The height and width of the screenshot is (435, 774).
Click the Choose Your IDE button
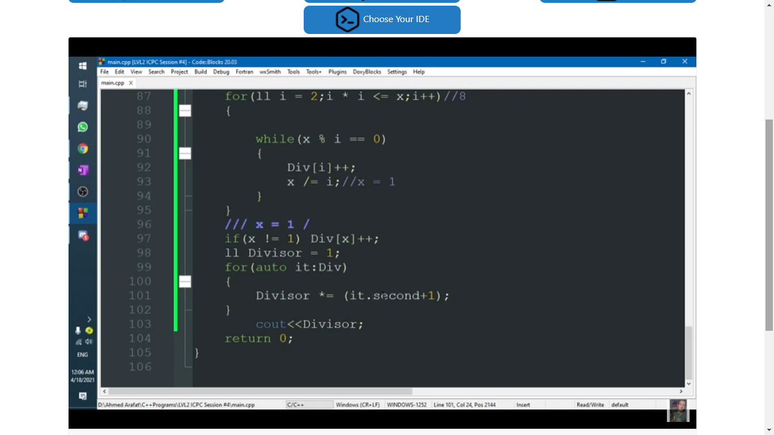(x=395, y=20)
